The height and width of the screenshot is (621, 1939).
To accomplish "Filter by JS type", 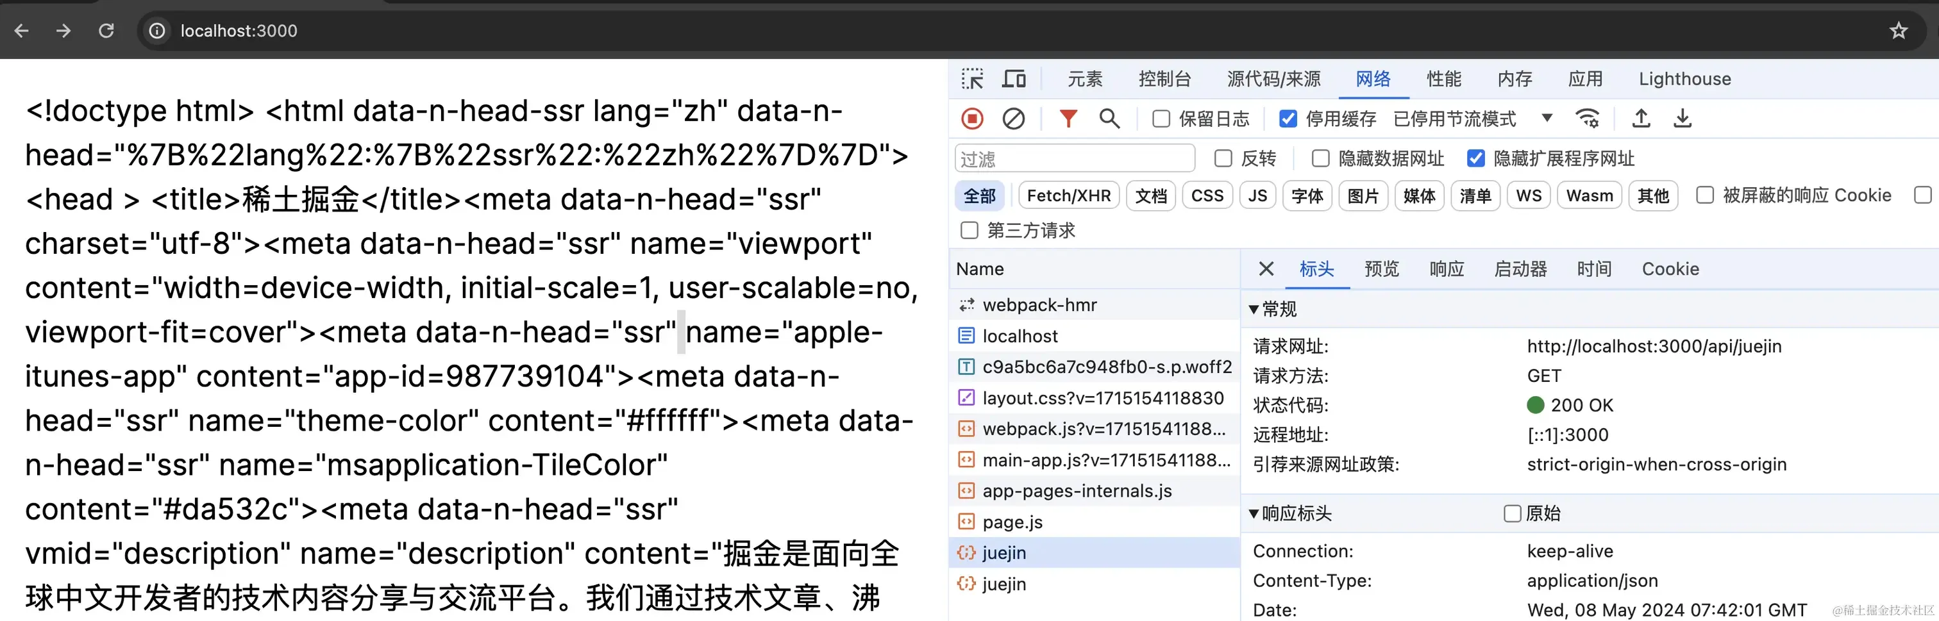I will pyautogui.click(x=1258, y=195).
